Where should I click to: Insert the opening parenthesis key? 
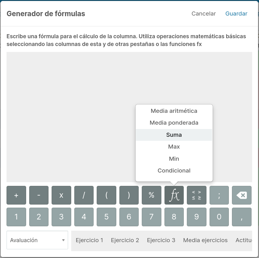point(106,195)
